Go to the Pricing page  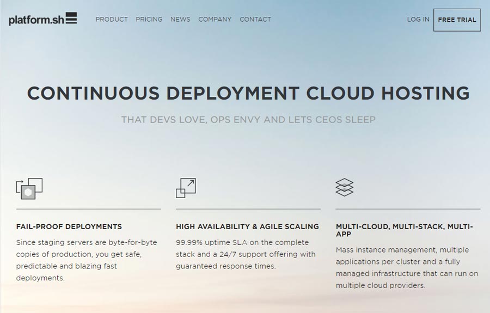[x=149, y=20]
